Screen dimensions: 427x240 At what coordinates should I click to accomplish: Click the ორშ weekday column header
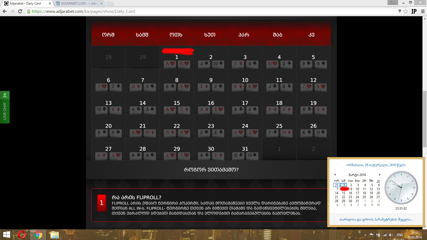pyautogui.click(x=108, y=35)
